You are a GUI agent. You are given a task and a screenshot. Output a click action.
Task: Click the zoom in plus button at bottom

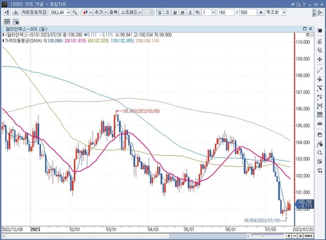[x=289, y=236]
